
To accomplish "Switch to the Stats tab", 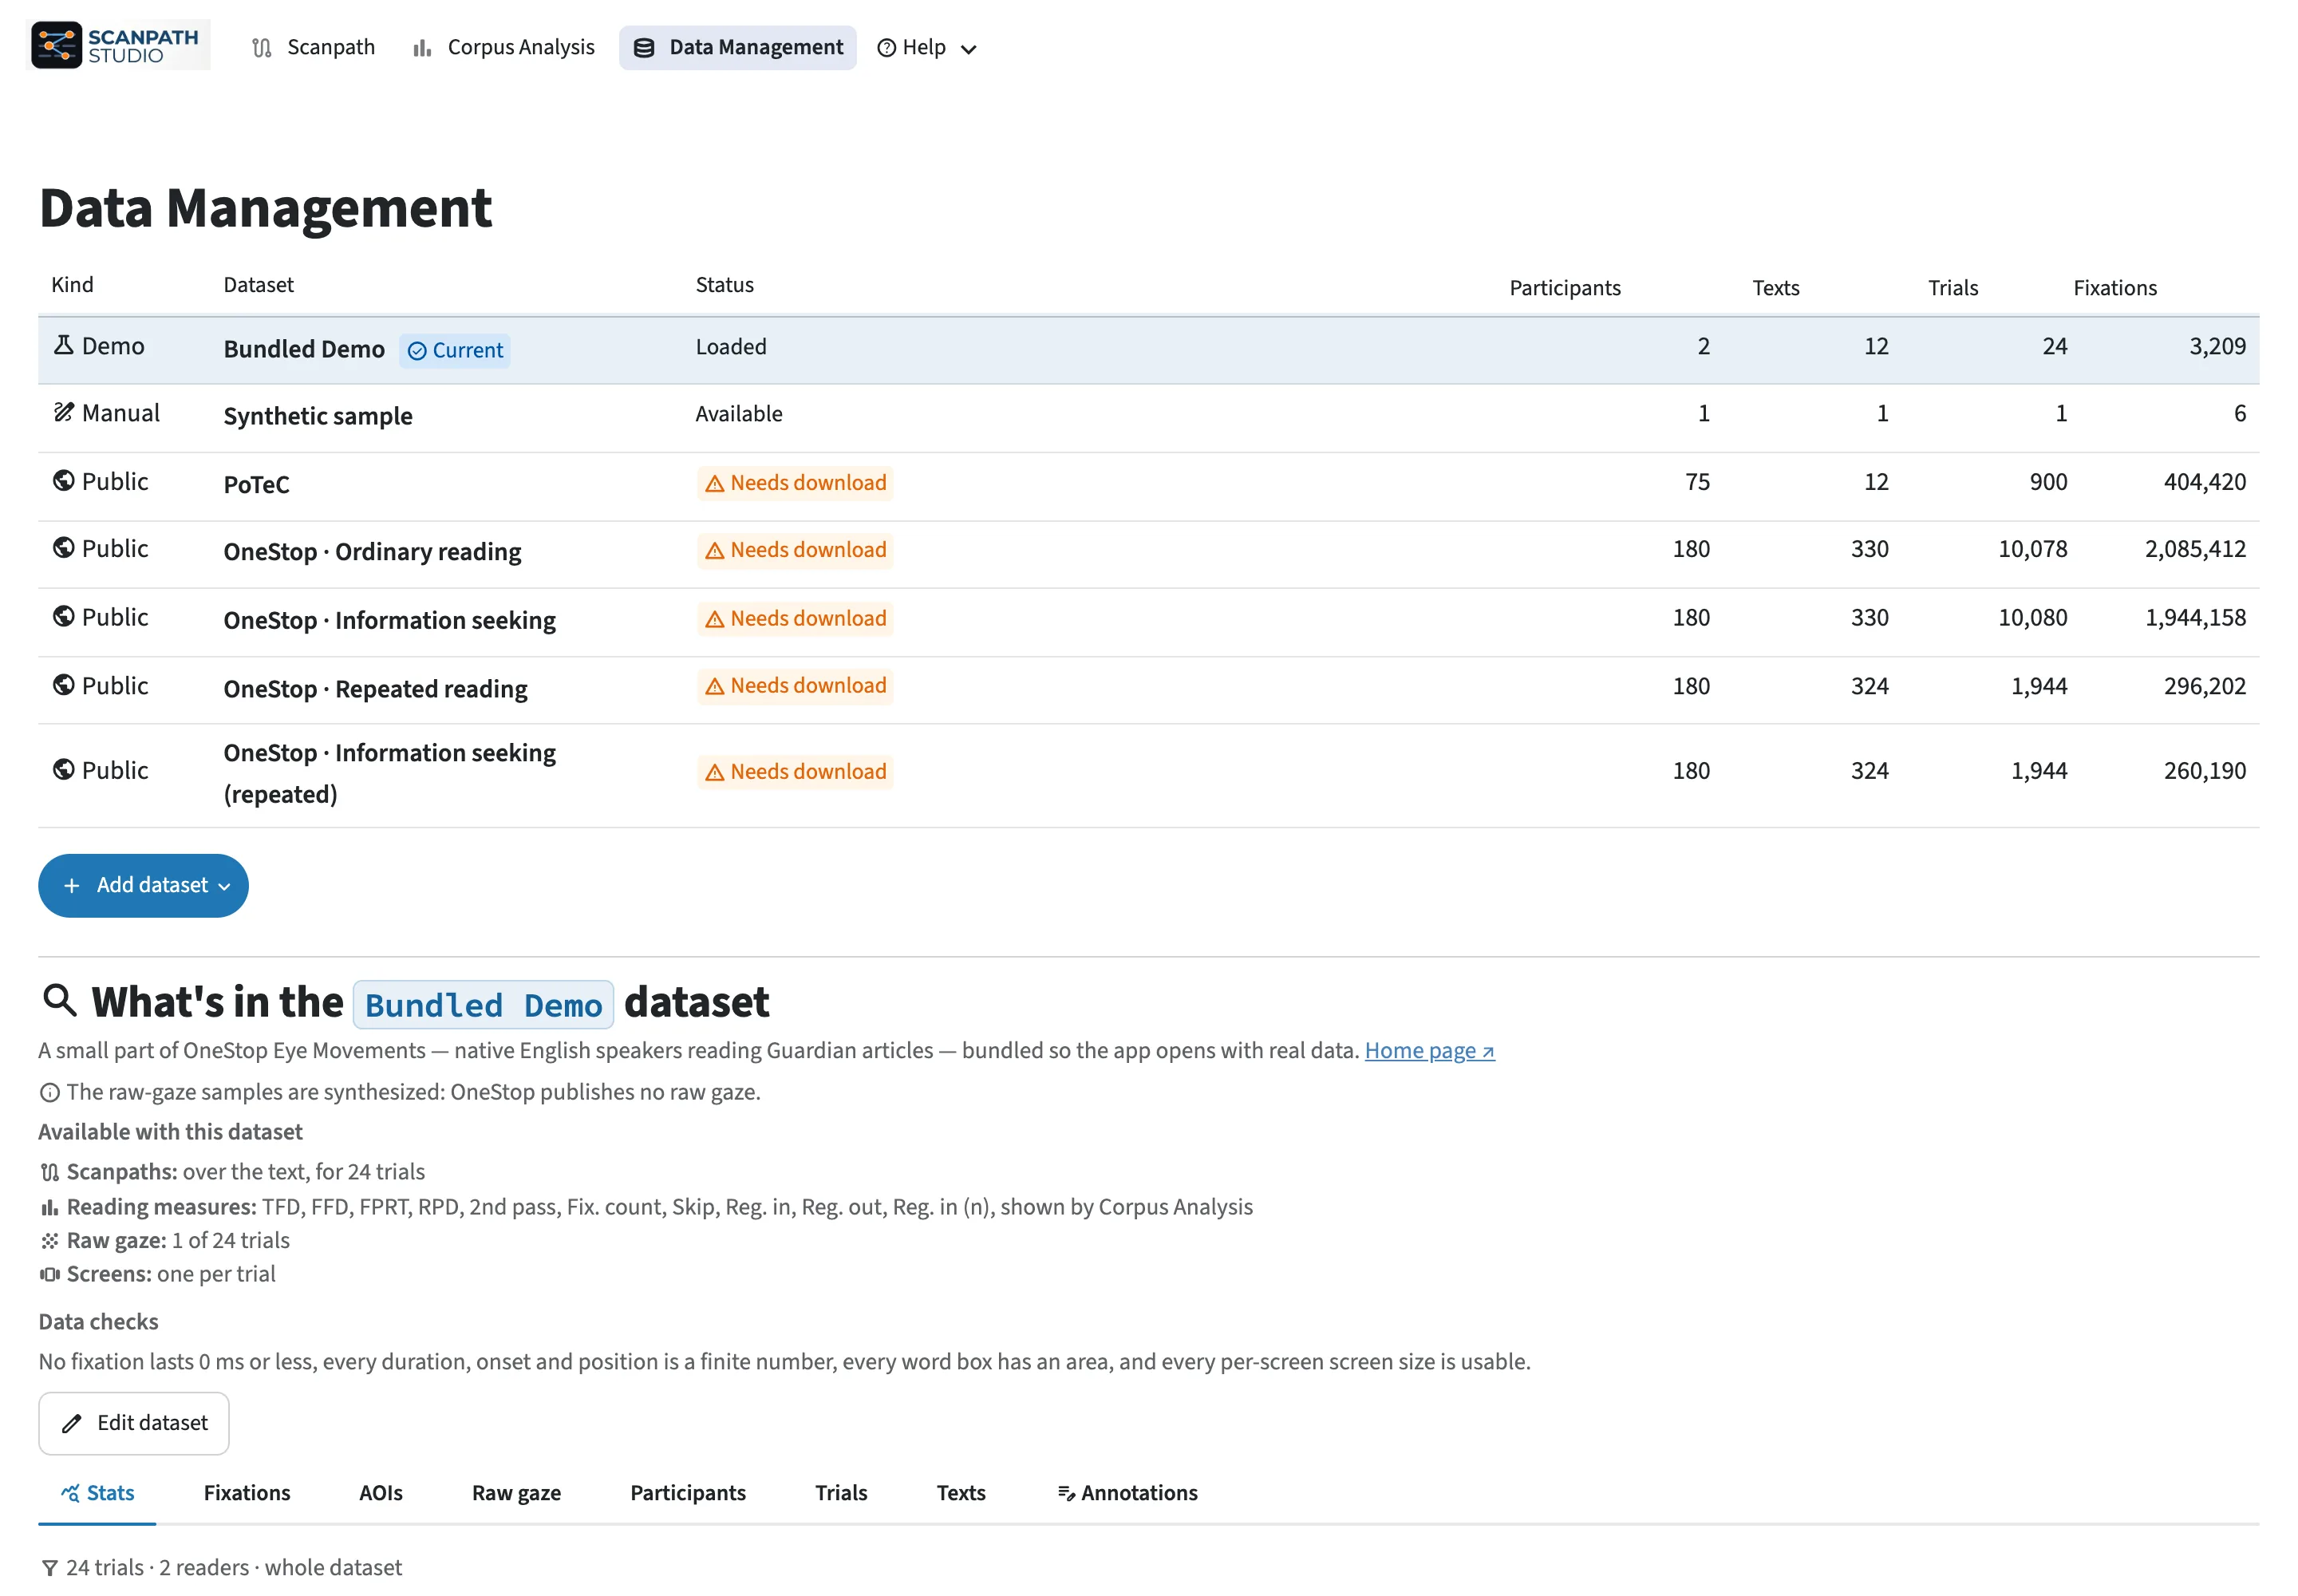I will [x=97, y=1493].
